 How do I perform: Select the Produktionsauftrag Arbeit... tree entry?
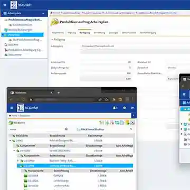[25, 20]
